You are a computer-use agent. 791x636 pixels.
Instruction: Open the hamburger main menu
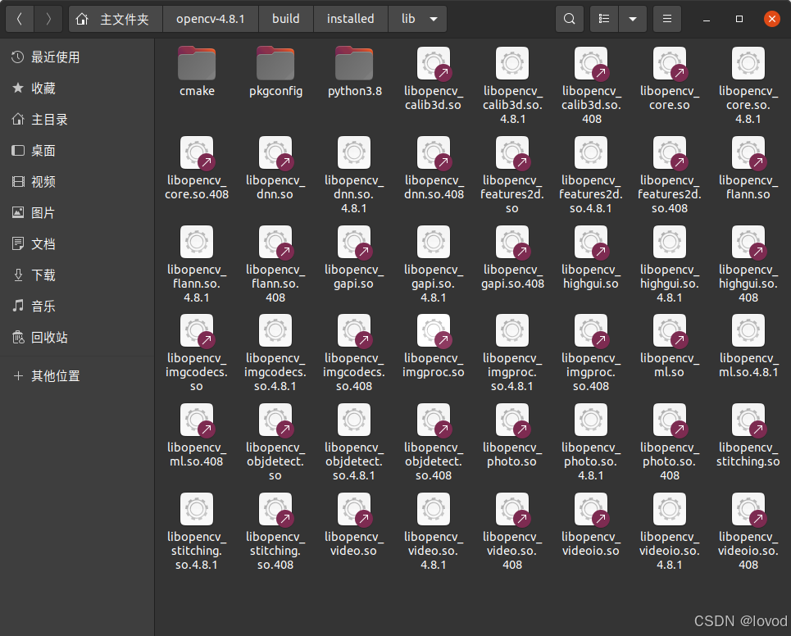[x=667, y=19]
